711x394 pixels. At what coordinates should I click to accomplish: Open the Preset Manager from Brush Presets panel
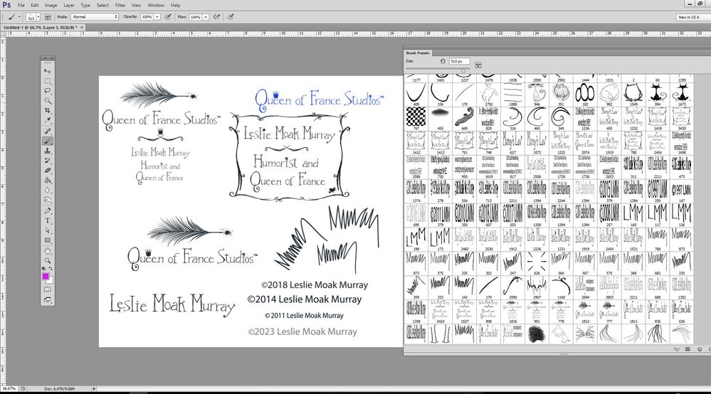click(688, 349)
